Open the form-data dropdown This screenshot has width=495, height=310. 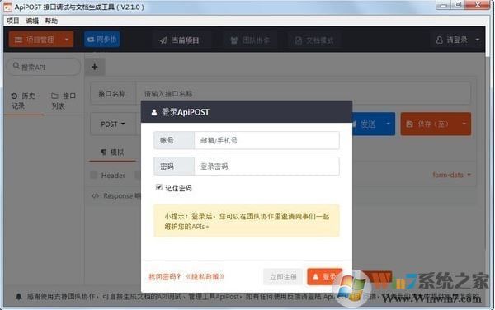[x=451, y=175]
